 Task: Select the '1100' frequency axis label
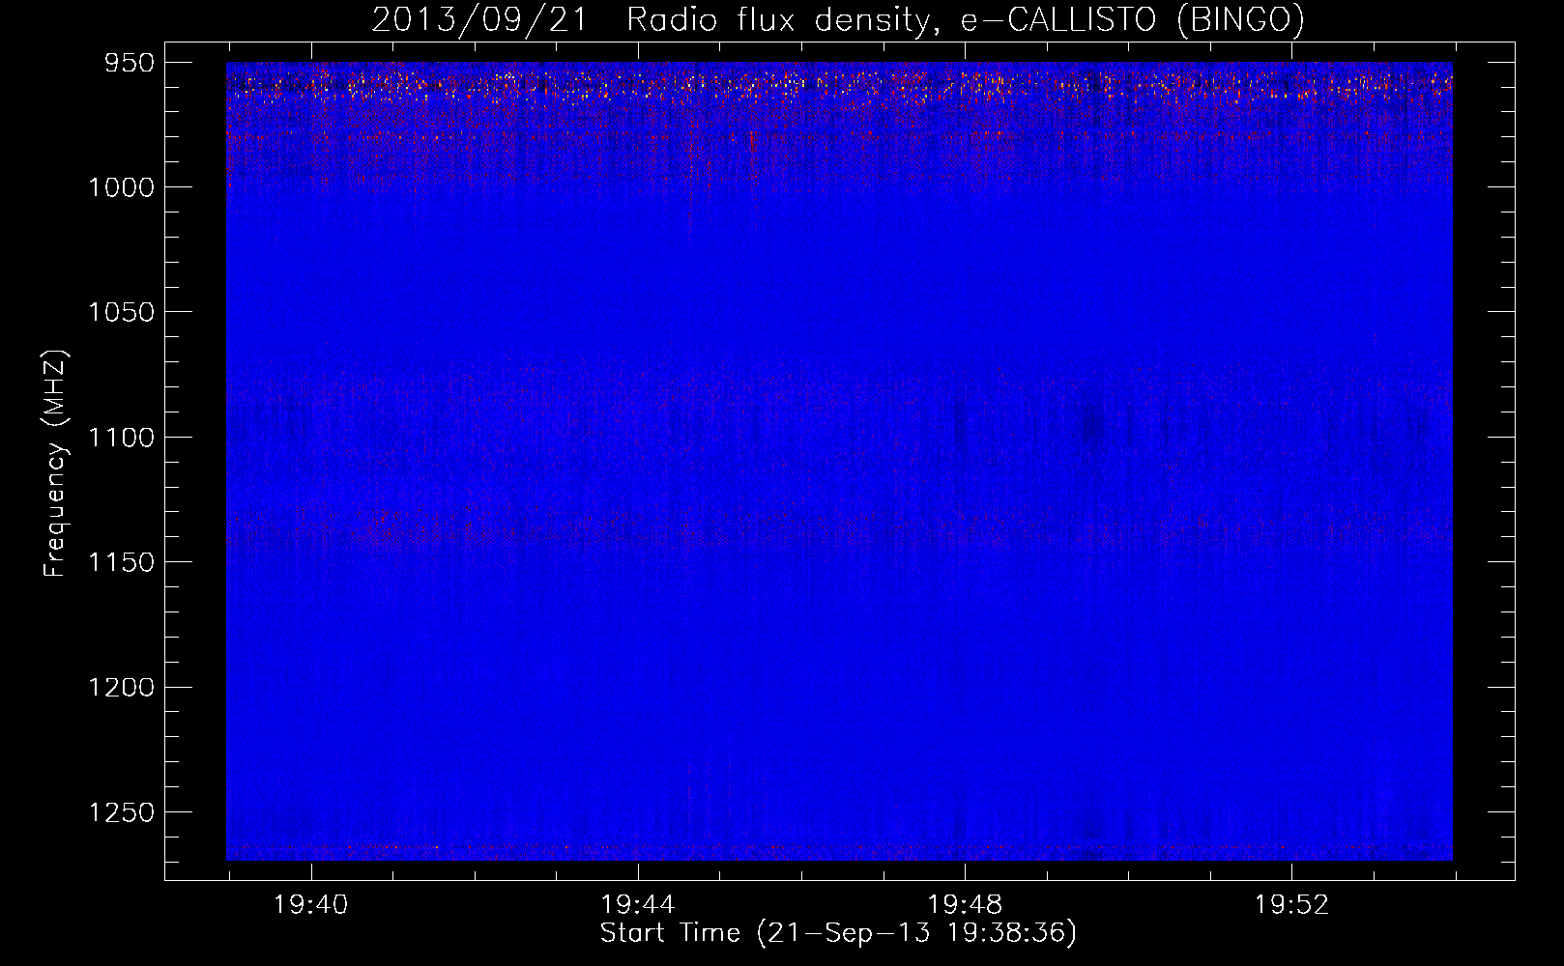(121, 438)
